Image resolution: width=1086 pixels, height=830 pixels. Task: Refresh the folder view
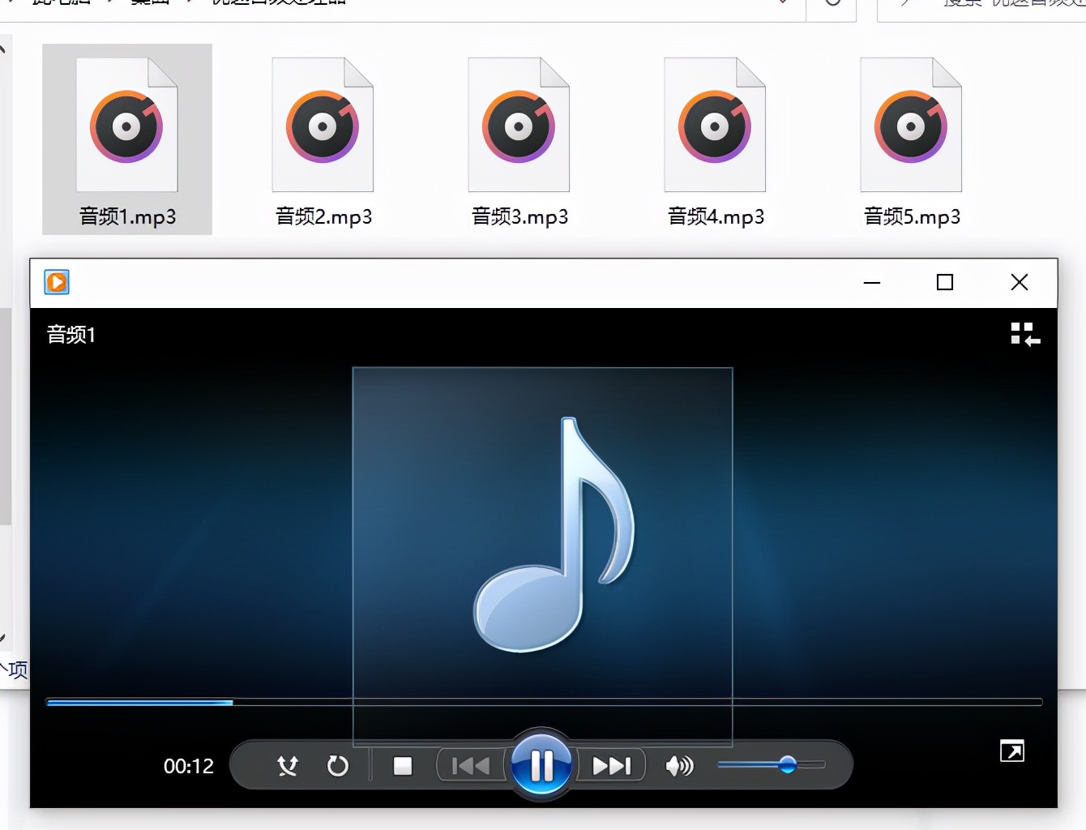(831, 3)
